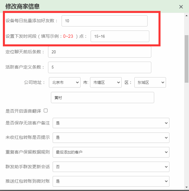Open the 北京市 province dropdown
This screenshot has width=189, height=191.
tap(65, 82)
